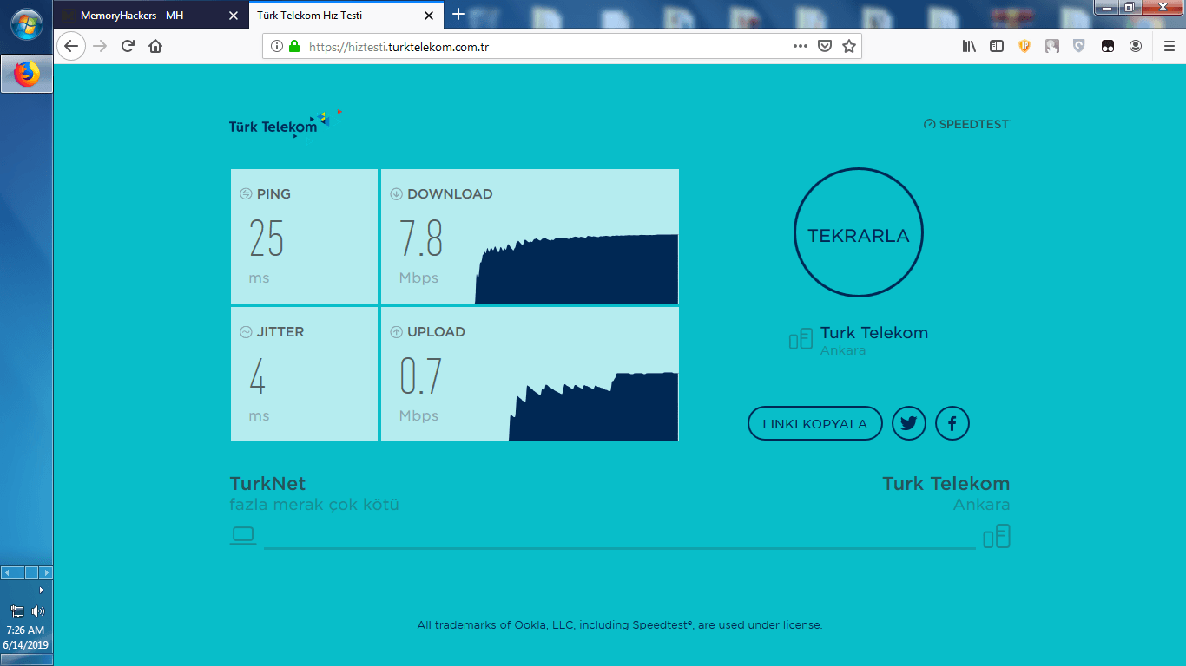
Task: Click the server icon at the progress line end
Action: pyautogui.click(x=997, y=536)
